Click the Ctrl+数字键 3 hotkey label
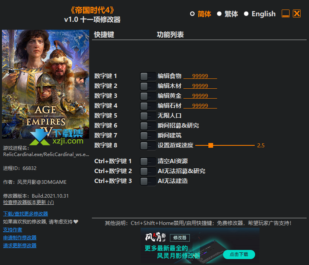This screenshot has width=309, height=265. 113,181
